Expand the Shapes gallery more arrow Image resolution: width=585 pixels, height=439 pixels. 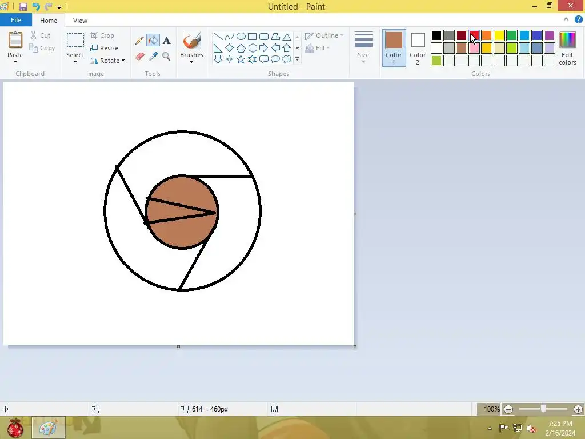point(297,59)
